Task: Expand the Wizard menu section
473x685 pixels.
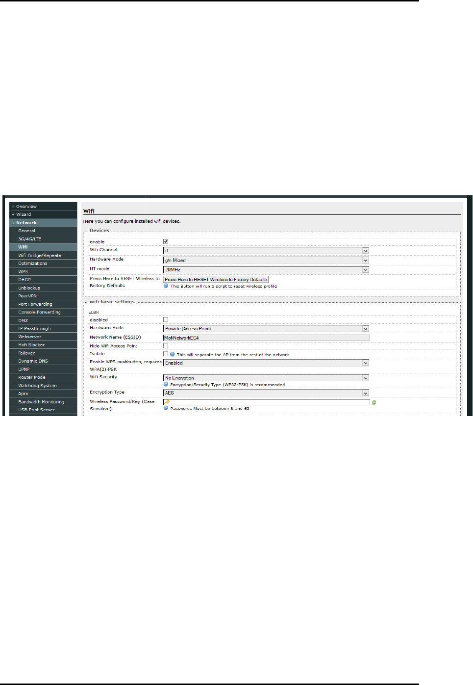Action: pyautogui.click(x=43, y=214)
